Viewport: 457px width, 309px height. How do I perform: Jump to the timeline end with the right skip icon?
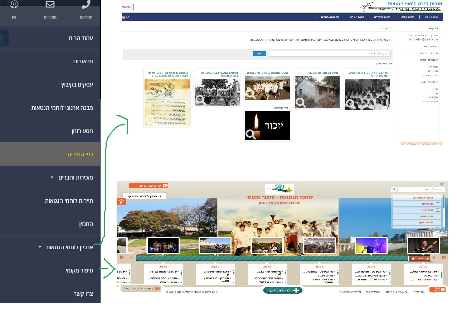coord(444,257)
